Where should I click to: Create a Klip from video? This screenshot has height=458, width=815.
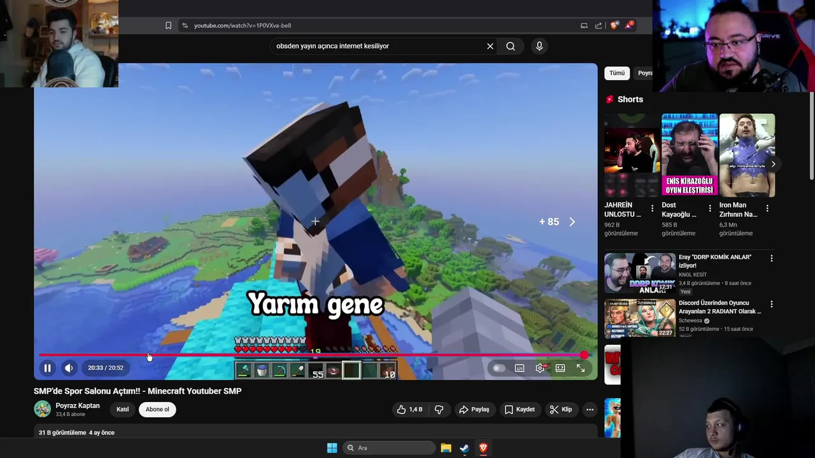click(561, 410)
